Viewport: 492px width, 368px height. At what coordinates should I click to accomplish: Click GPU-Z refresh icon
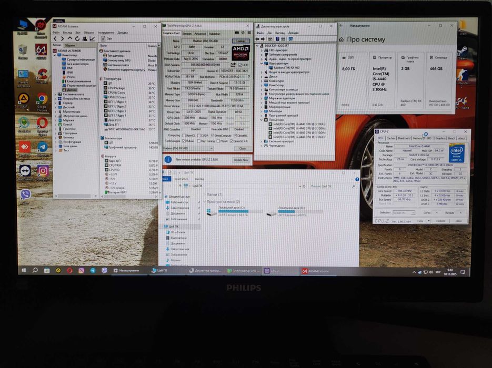pyautogui.click(x=243, y=33)
